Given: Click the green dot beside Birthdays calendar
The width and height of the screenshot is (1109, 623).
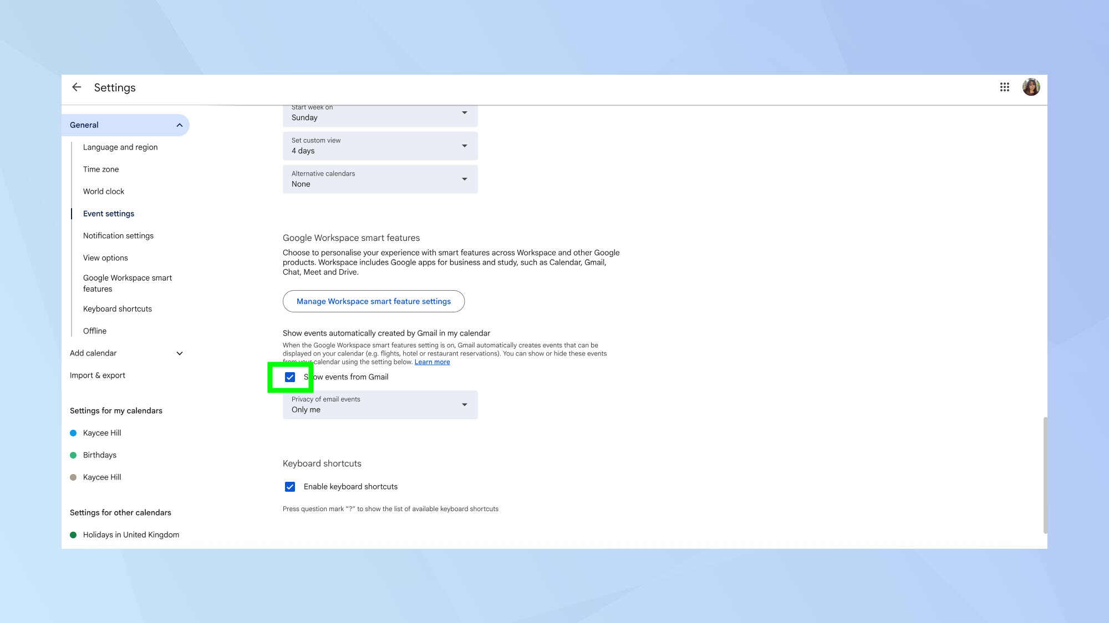Looking at the screenshot, I should pos(73,455).
